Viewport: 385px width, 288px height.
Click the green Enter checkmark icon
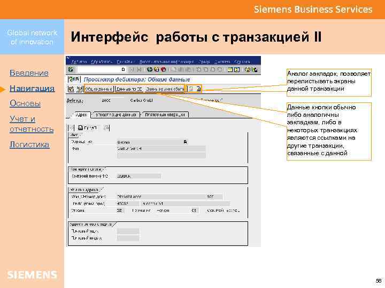tap(71, 69)
